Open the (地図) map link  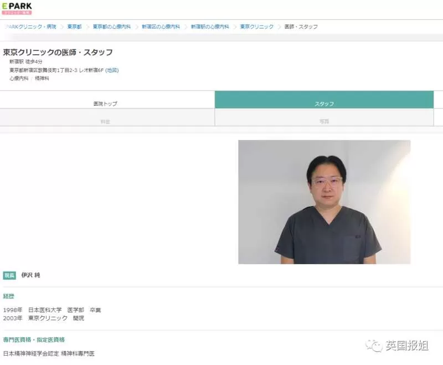112,70
